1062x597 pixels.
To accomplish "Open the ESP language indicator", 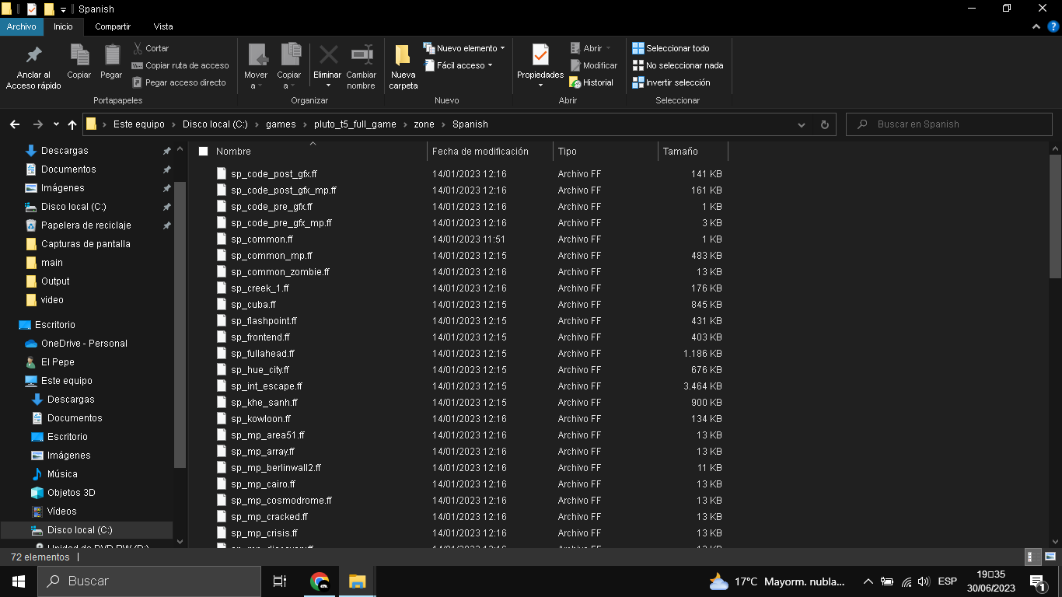I will click(x=947, y=581).
